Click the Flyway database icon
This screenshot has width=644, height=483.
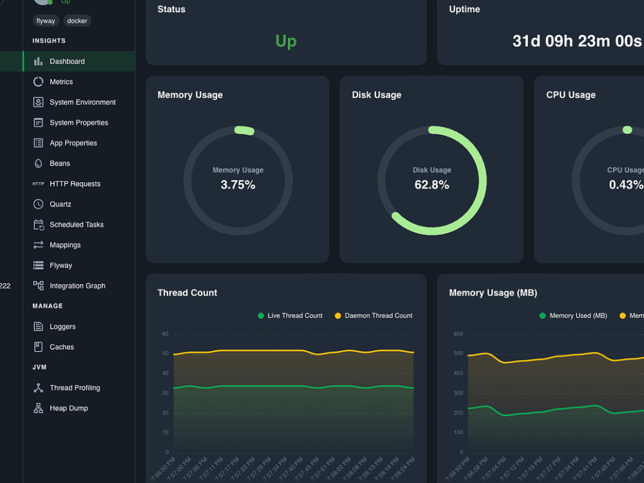coord(38,265)
